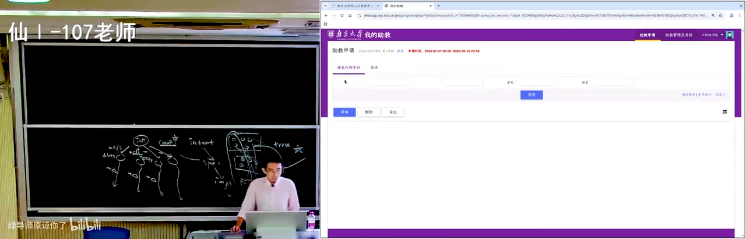Open the browser three-dot menu

pos(740,15)
